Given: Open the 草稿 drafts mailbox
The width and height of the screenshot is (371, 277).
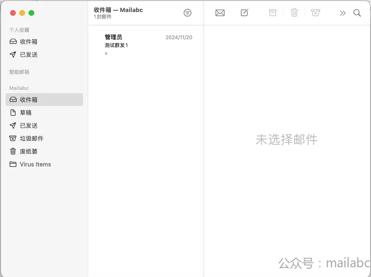Looking at the screenshot, I should 44,112.
